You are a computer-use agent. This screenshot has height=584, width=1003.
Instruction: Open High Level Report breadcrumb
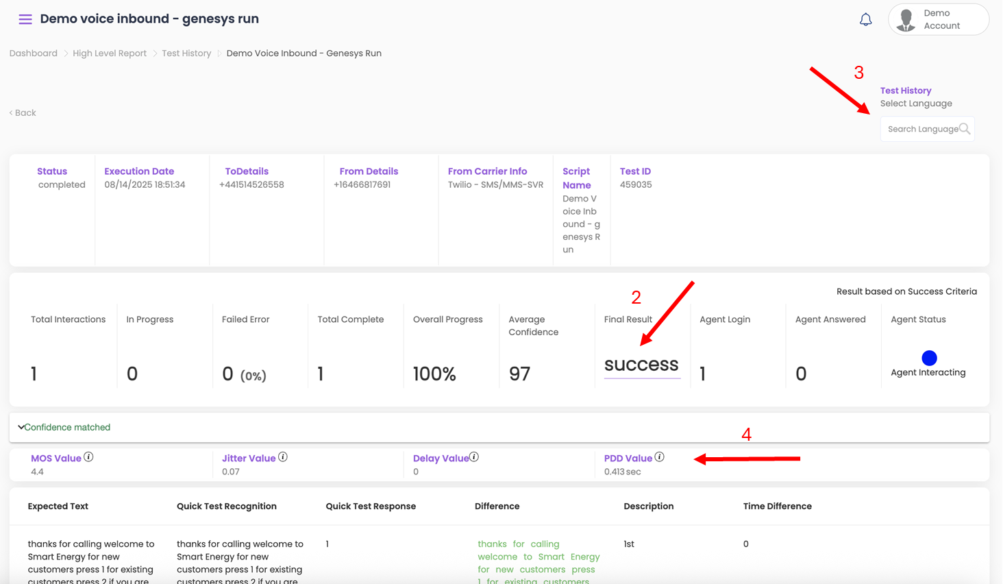tap(110, 53)
